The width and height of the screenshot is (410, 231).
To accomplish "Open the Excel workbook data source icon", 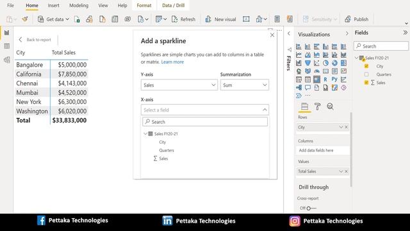I will coord(77,19).
